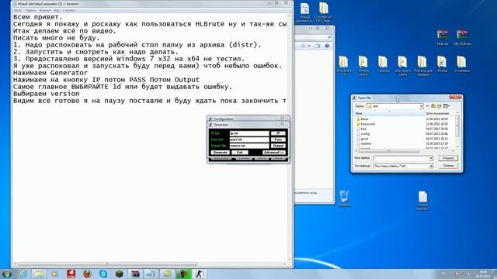Select the Passwords folder in file list

[366, 124]
